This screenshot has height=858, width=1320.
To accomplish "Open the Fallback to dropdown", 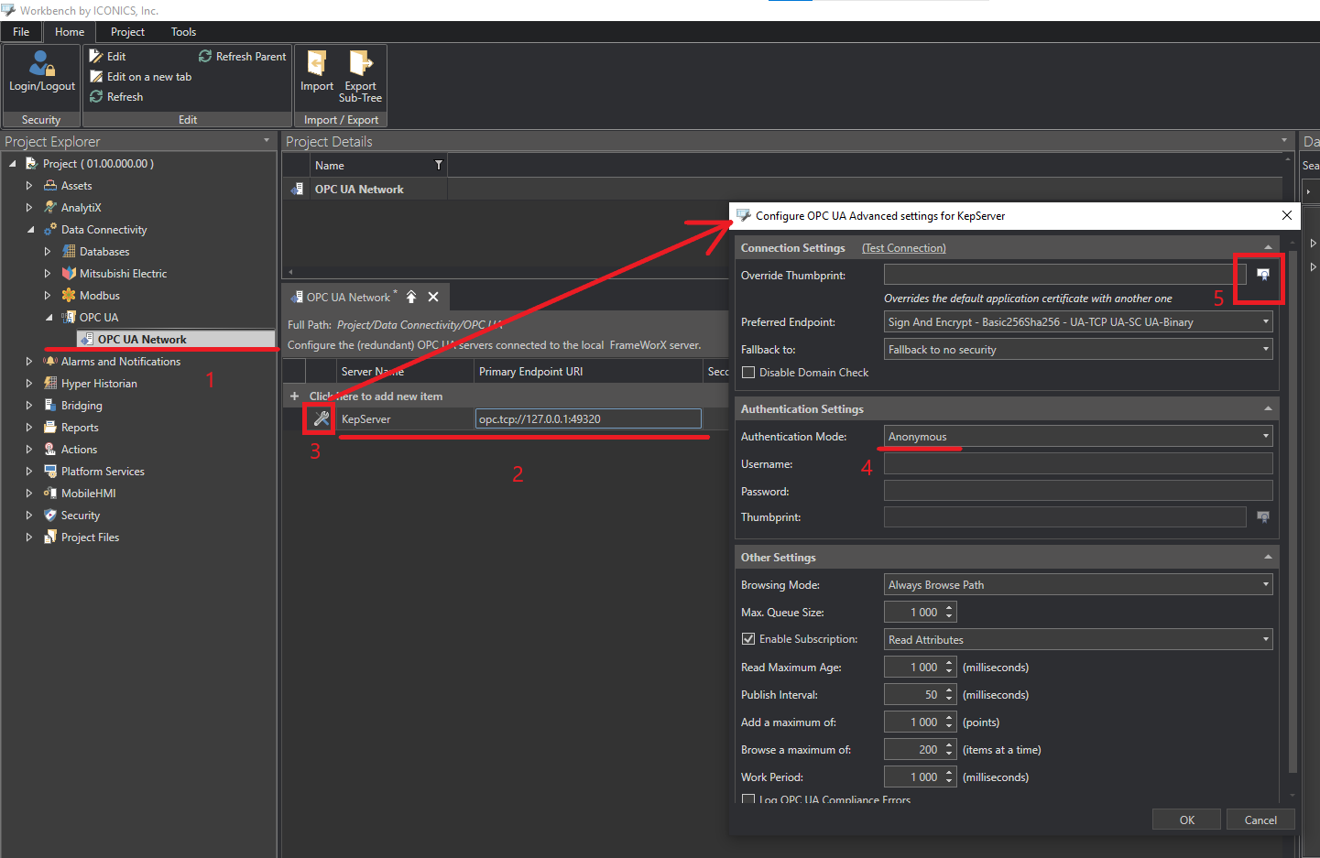I will [1266, 350].
